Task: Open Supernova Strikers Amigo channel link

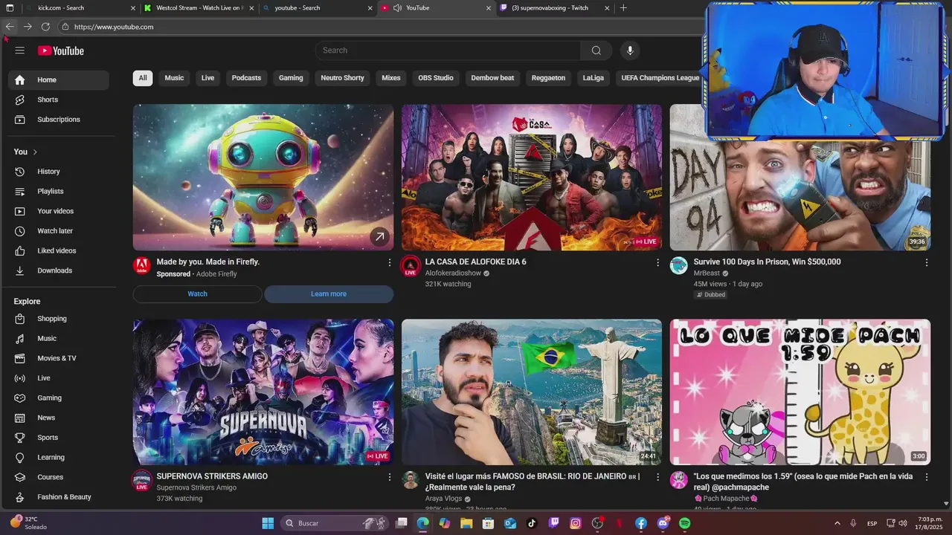Action: (196, 487)
